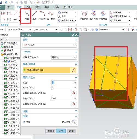The image size is (137, 139).
Task: Switch to the 渲染 ribbon tab
Action: coord(47,7)
